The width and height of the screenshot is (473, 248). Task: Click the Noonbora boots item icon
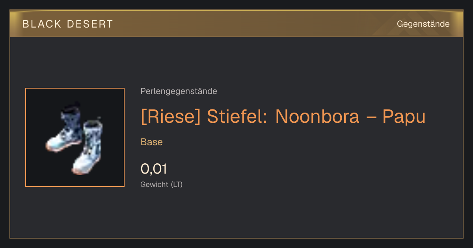[x=75, y=137]
